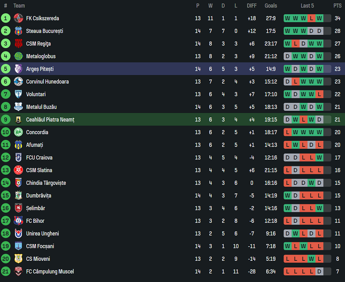Screen dimensions: 345x282
Task: Click the CS Mioveni team crest
Action: [x=18, y=259]
